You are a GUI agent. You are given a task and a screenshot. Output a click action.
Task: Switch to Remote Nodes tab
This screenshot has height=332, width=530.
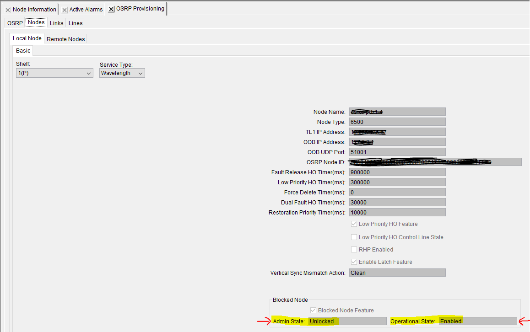coord(65,39)
